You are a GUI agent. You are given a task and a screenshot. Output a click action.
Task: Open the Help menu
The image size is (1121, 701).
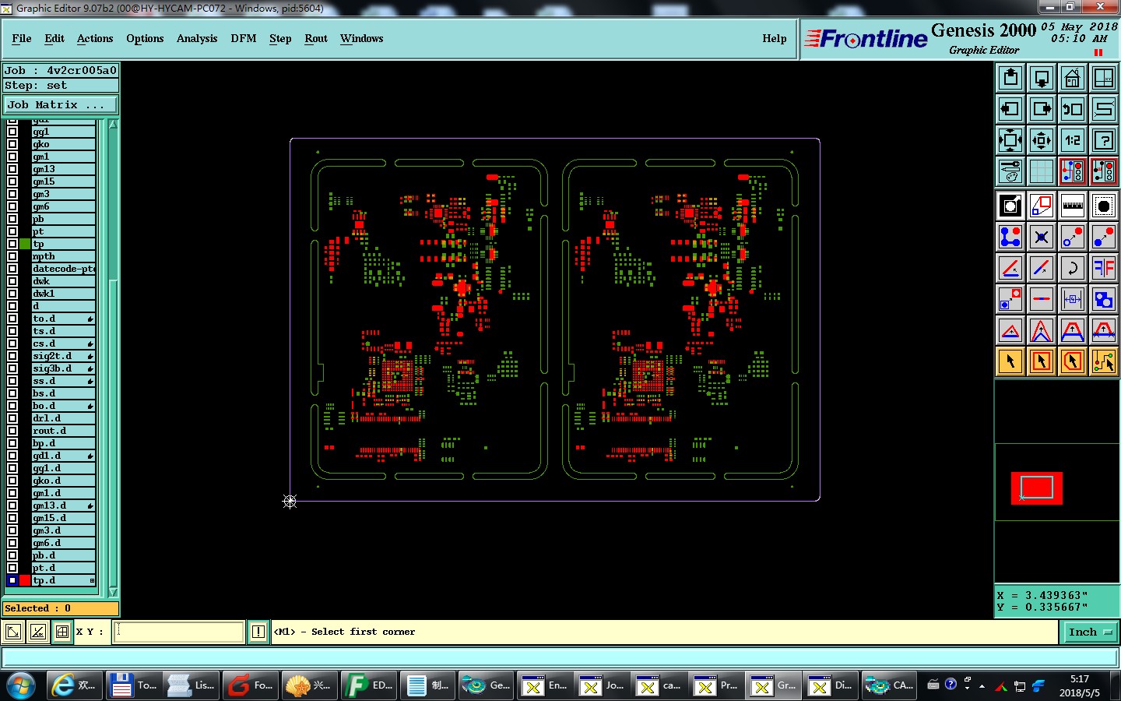click(775, 38)
